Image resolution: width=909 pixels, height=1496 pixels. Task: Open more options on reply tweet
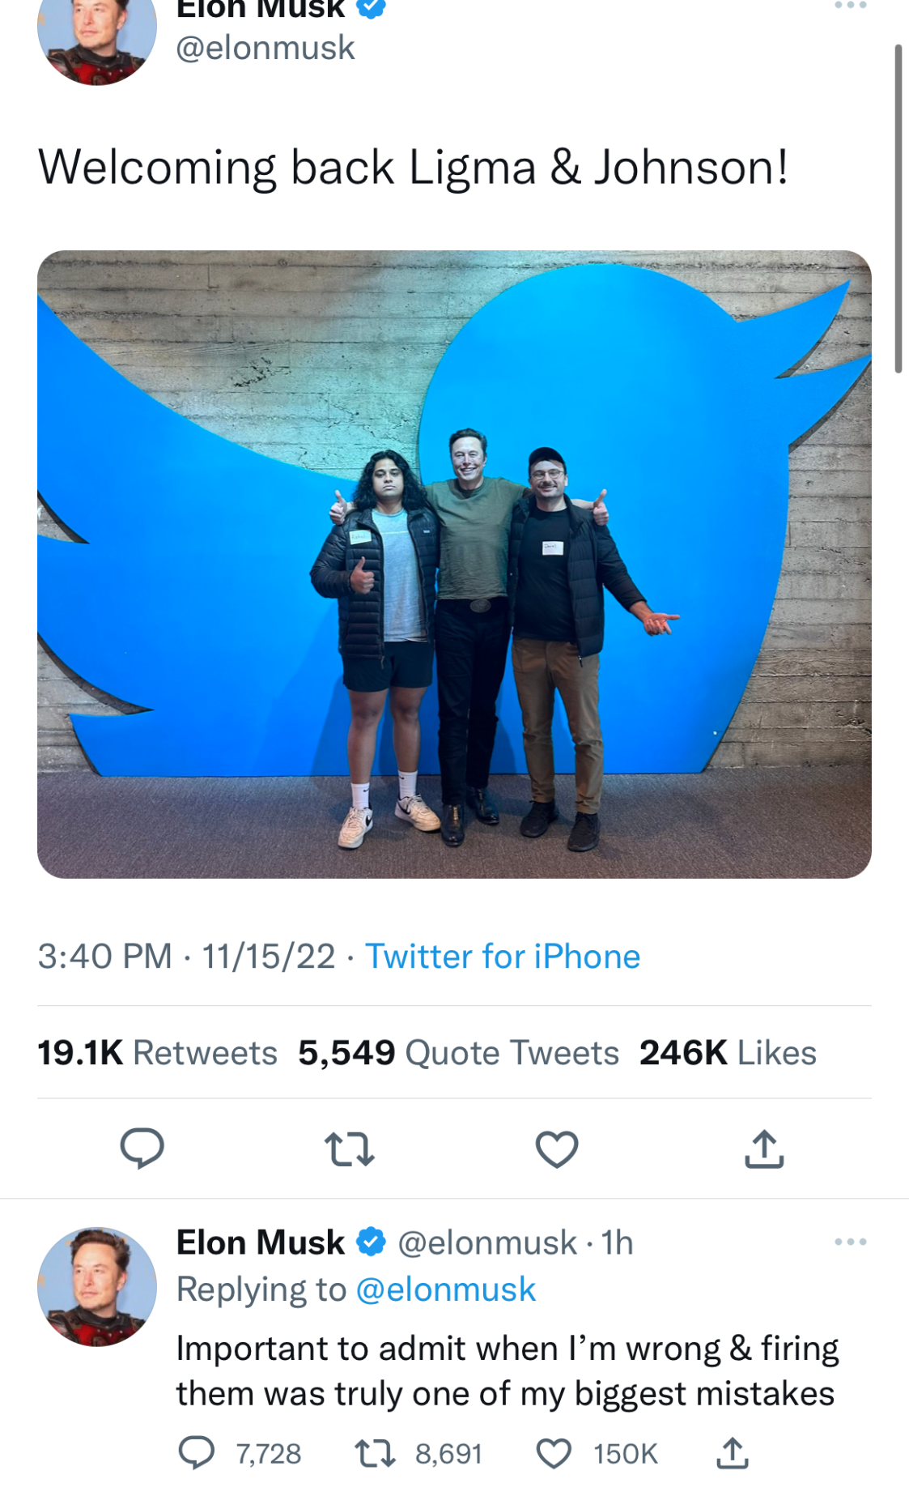pos(850,1242)
